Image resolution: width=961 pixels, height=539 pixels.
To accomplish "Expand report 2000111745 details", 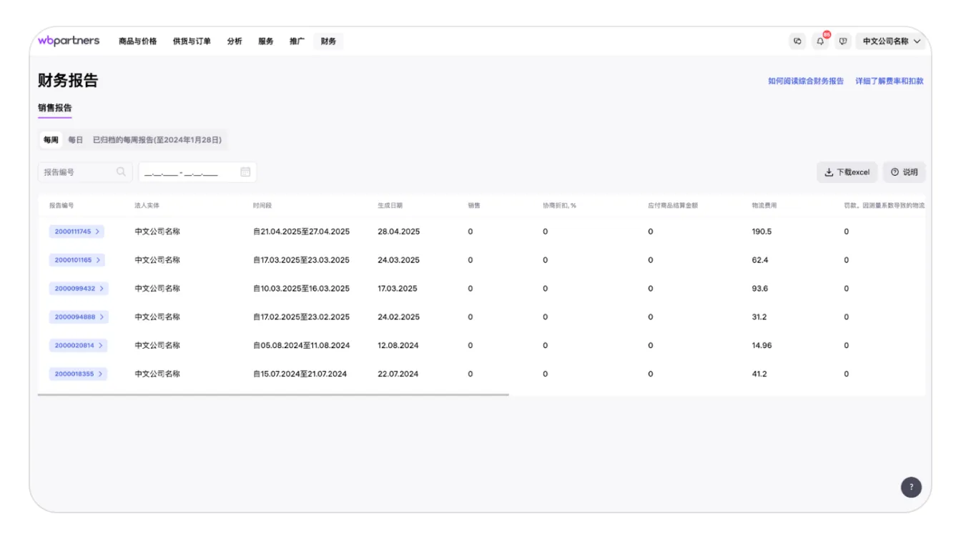I will pos(77,232).
